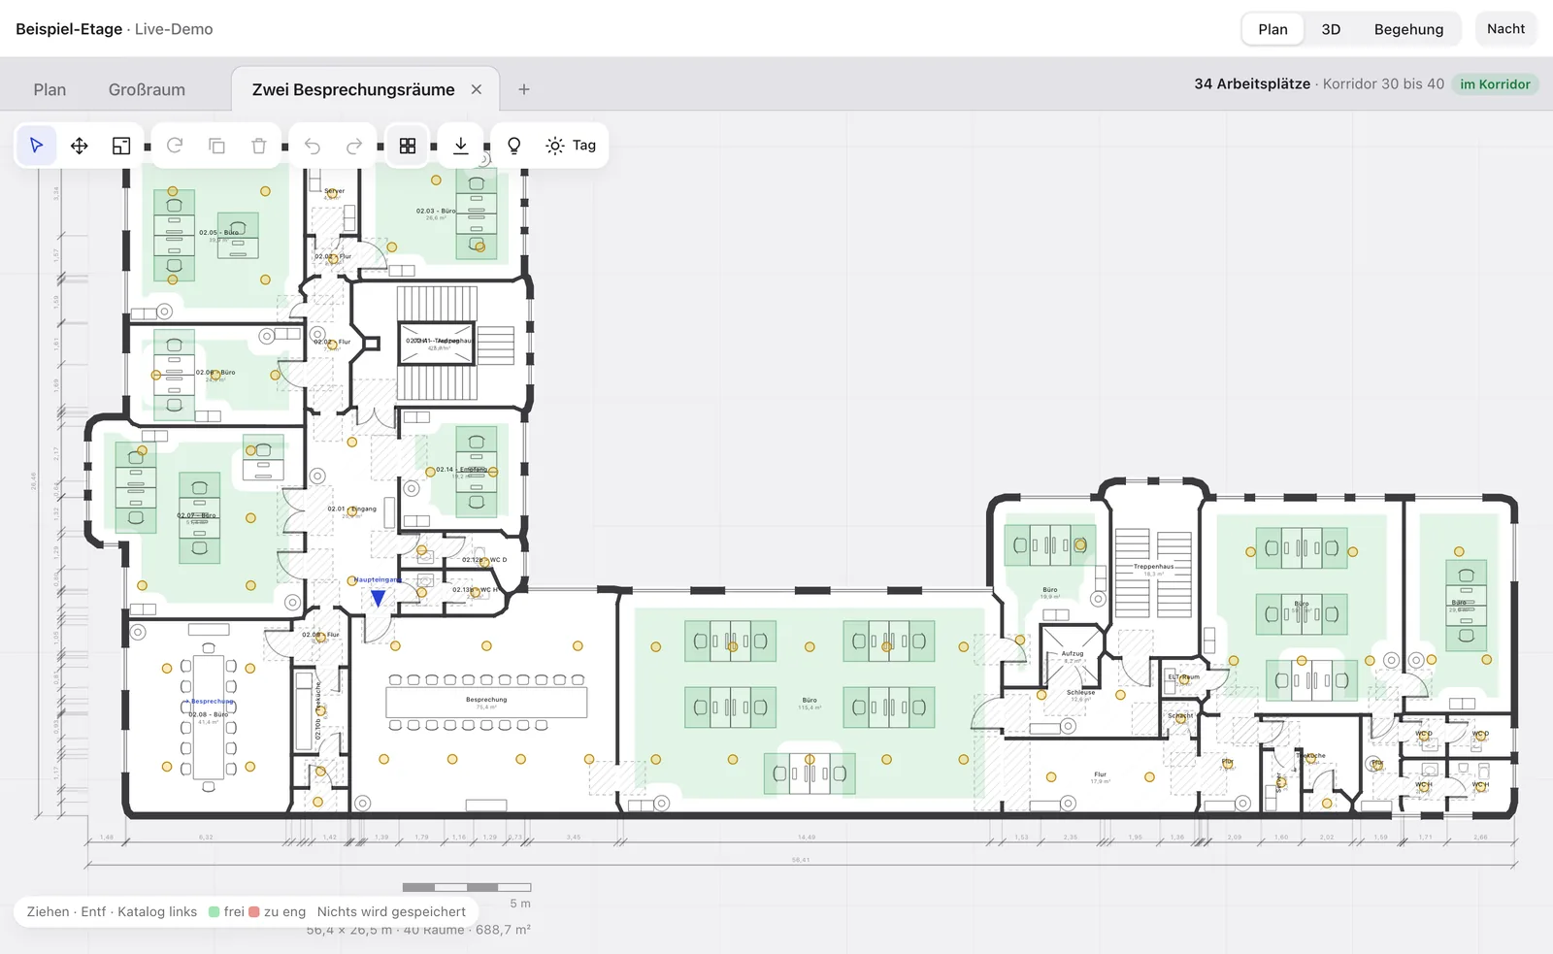Click the 'Beispiel-Etage' title text
Image resolution: width=1553 pixels, height=954 pixels.
tap(69, 29)
